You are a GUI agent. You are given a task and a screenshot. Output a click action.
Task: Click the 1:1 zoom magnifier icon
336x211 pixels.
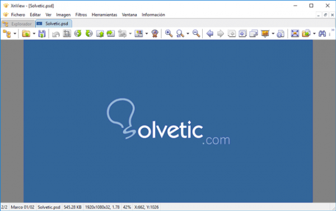[180, 34]
